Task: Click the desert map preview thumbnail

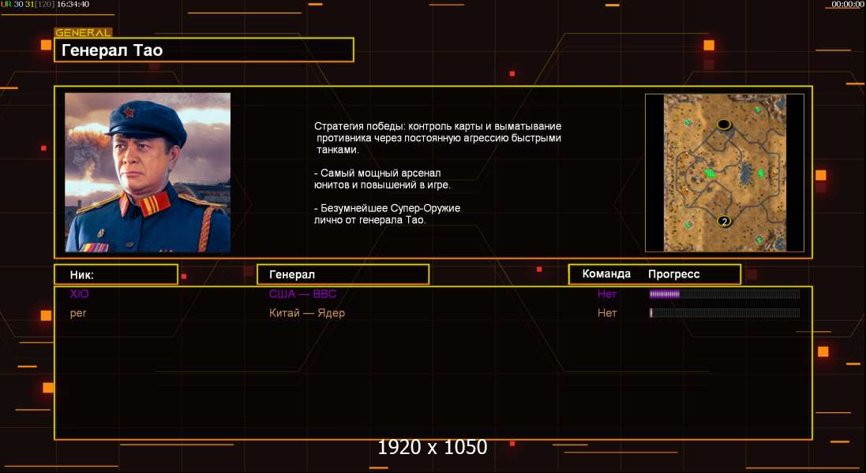Action: [x=724, y=173]
